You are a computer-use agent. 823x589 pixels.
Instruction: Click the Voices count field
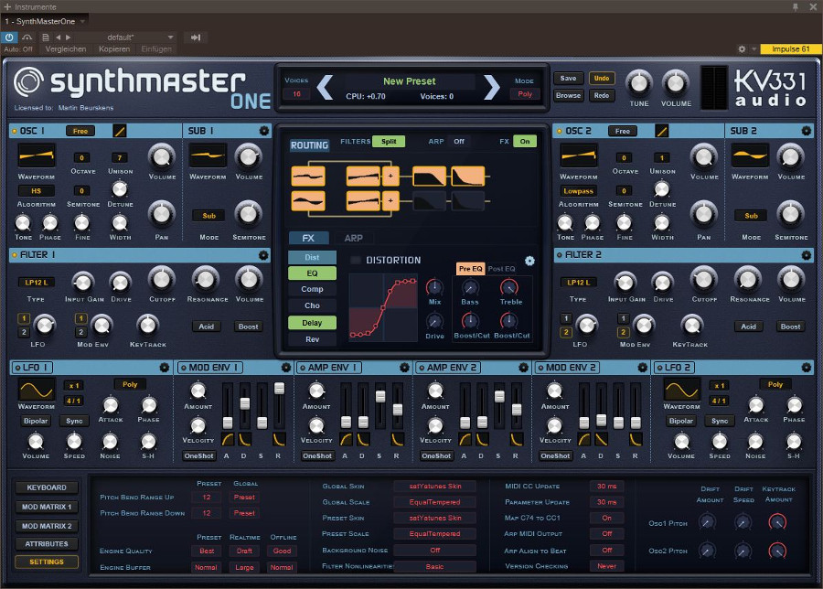point(296,94)
